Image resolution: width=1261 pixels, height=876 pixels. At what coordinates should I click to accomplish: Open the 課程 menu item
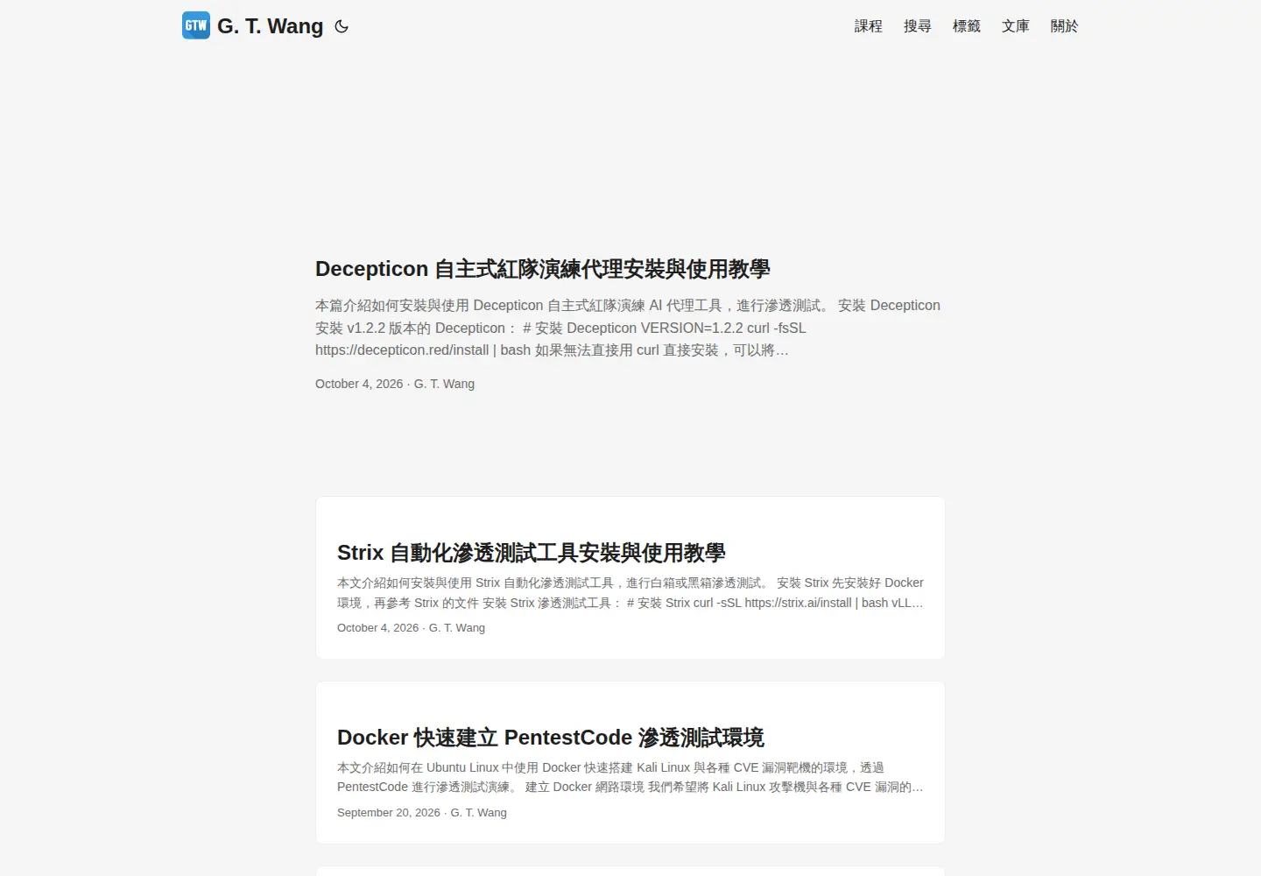[869, 26]
